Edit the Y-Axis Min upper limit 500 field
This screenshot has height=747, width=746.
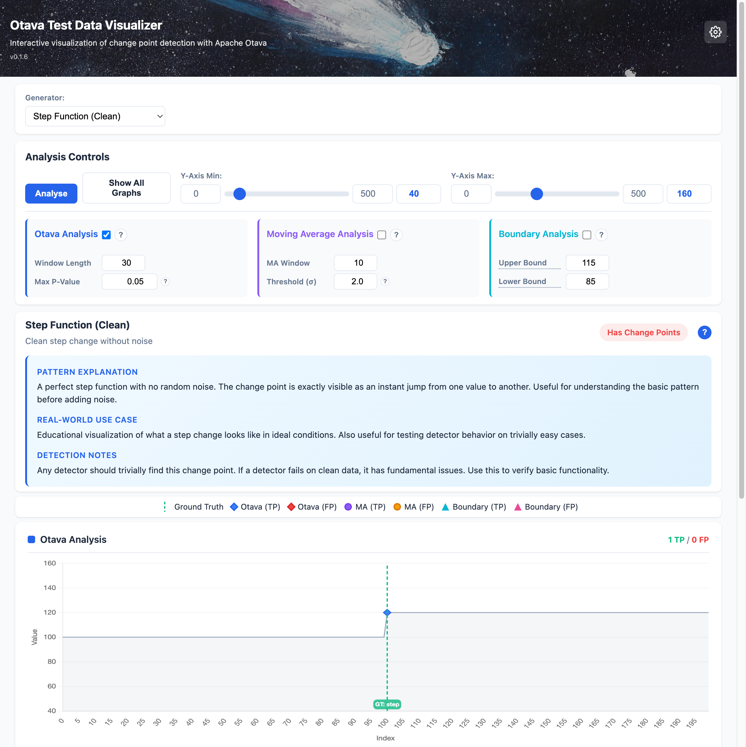click(x=372, y=194)
